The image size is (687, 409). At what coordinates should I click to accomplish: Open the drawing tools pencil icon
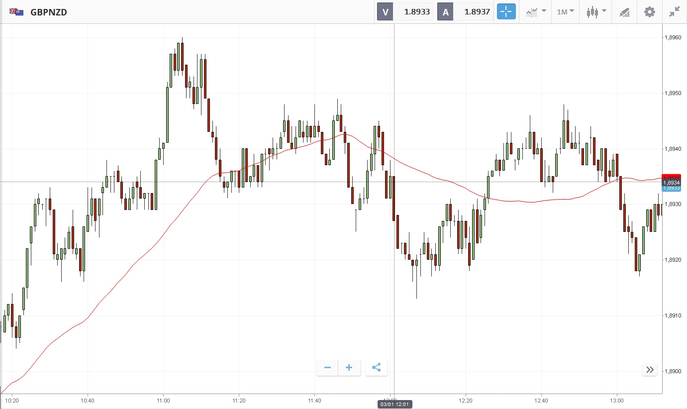(624, 12)
